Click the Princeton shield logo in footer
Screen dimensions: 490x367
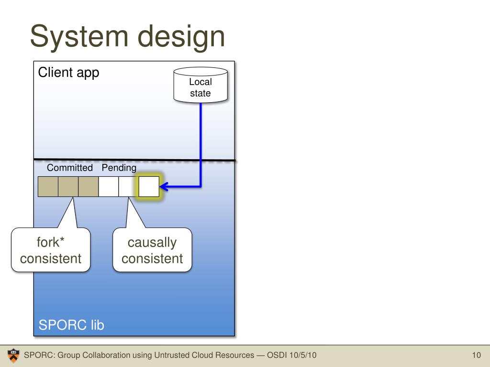(x=13, y=355)
